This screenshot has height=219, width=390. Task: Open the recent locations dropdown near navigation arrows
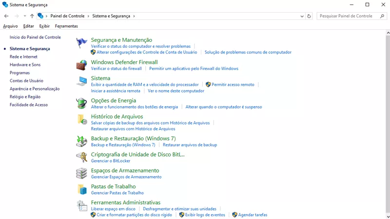tap(25, 16)
